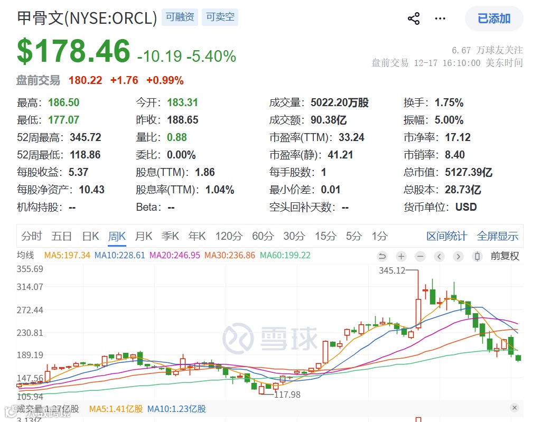The height and width of the screenshot is (422, 541).
Task: Open the three-dot more options menu
Action: [440, 18]
